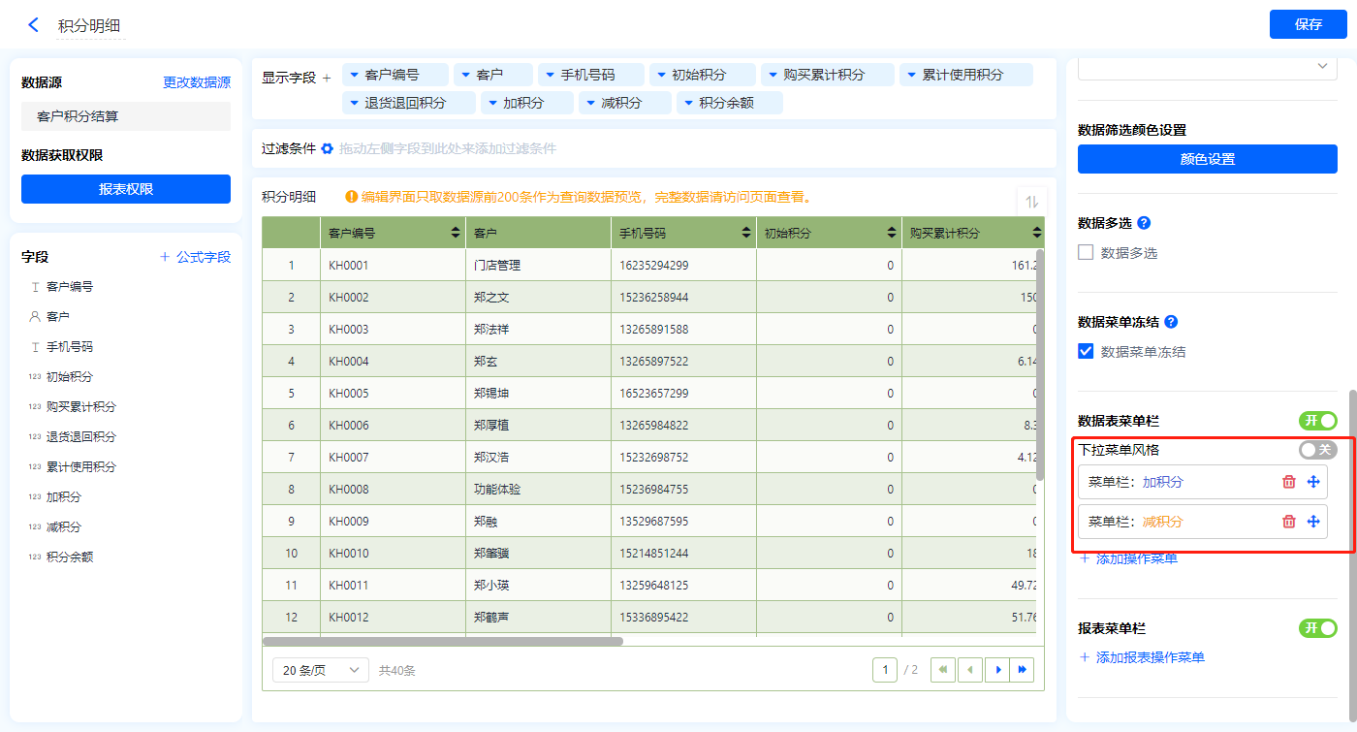The height and width of the screenshot is (732, 1357).
Task: Go to the last page of results
Action: (x=1022, y=670)
